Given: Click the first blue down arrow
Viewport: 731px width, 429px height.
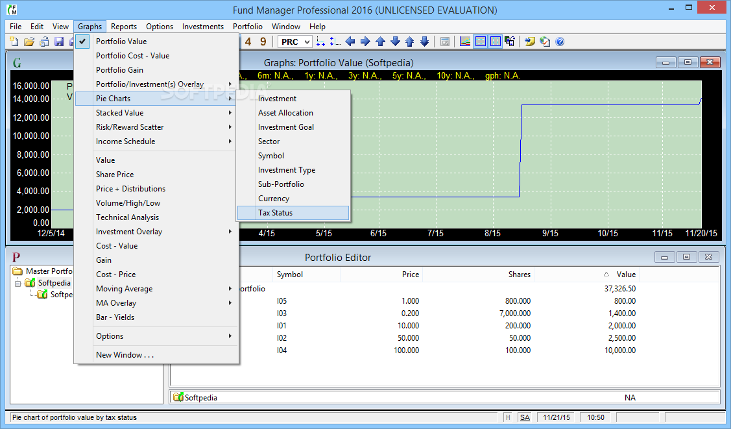Looking at the screenshot, I should tap(395, 42).
